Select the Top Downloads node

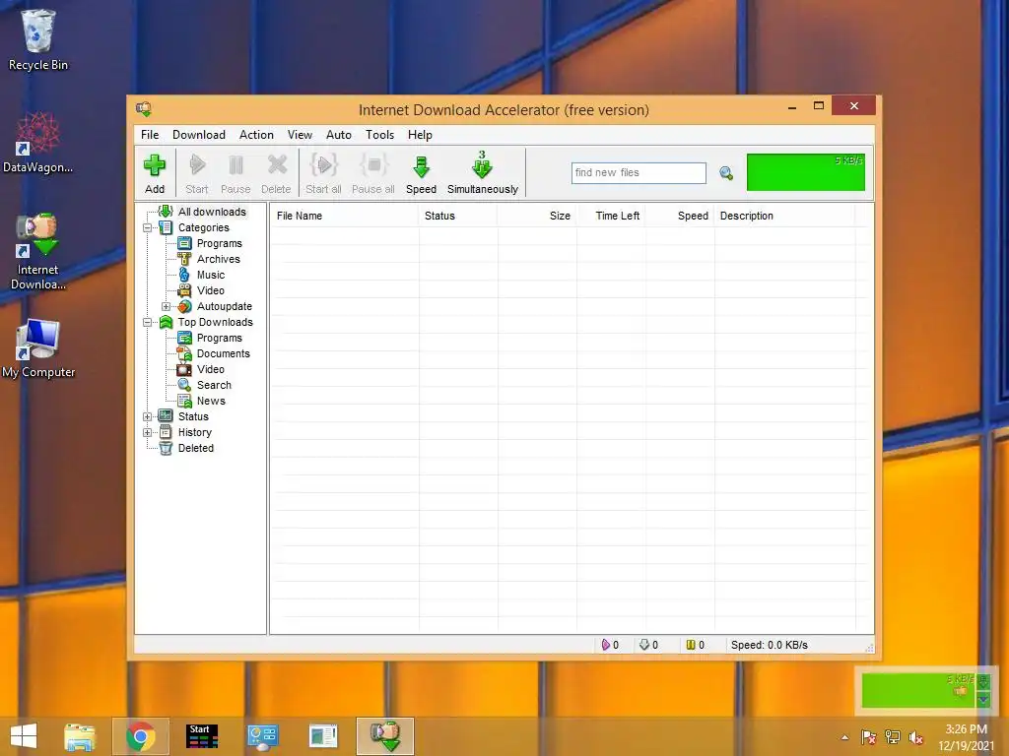pos(215,322)
